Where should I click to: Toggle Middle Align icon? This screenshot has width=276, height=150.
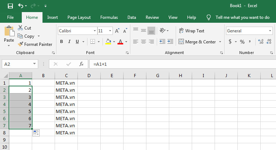point(144,31)
